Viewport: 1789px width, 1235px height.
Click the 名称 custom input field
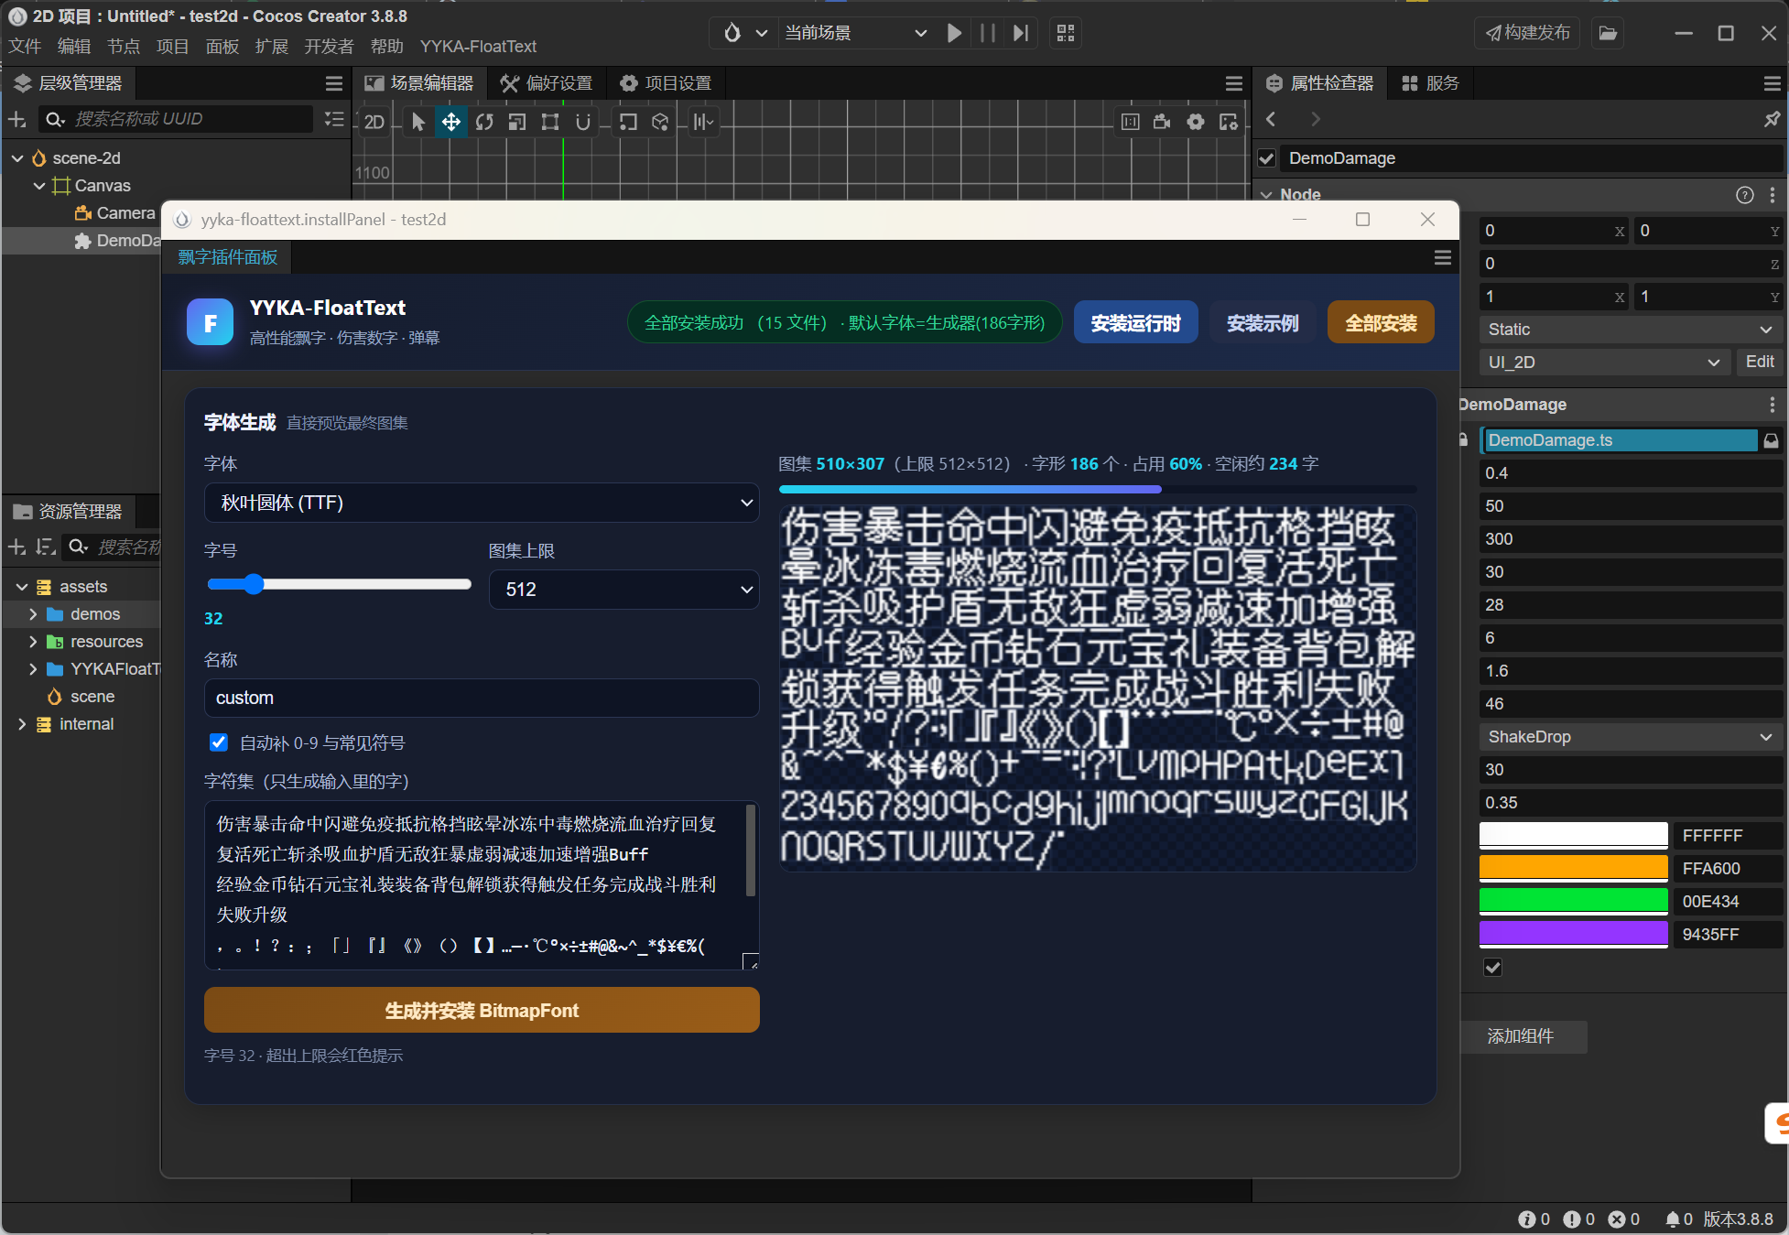pyautogui.click(x=482, y=698)
